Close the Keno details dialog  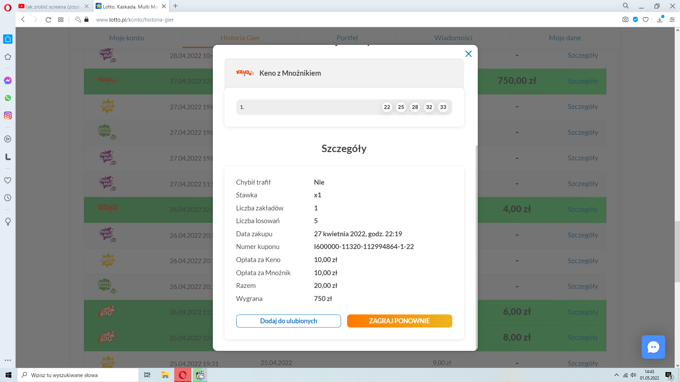(468, 54)
